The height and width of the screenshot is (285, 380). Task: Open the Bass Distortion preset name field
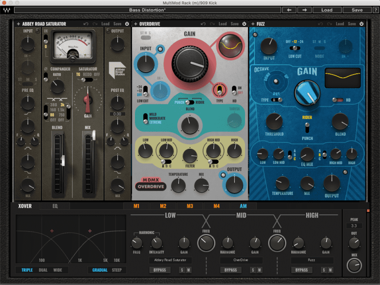click(x=147, y=10)
